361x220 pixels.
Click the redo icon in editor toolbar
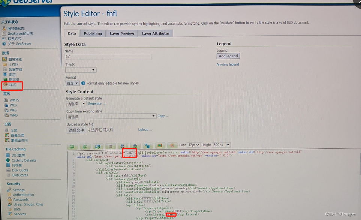coord(85,147)
